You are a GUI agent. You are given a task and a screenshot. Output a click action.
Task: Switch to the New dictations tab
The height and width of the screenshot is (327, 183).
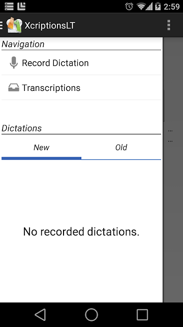[x=41, y=148]
